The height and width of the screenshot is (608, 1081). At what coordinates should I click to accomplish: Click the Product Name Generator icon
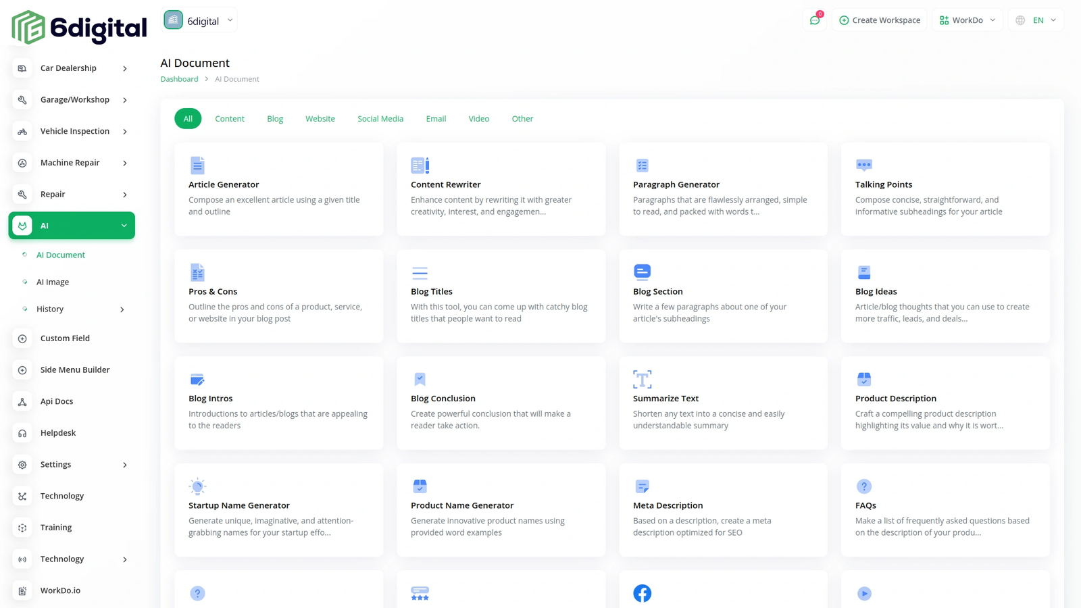pos(420,486)
